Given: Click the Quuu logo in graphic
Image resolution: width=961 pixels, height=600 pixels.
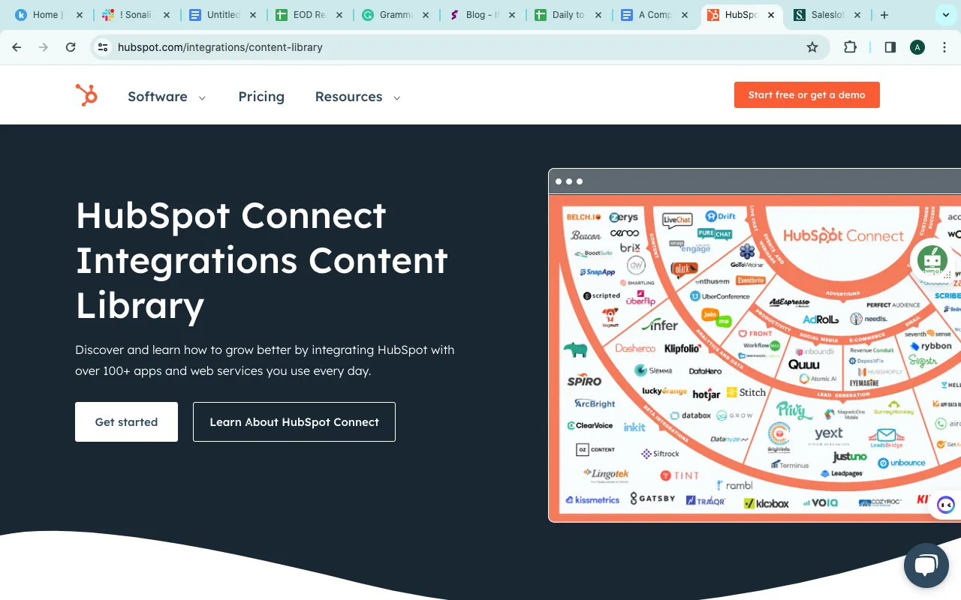Looking at the screenshot, I should point(803,364).
